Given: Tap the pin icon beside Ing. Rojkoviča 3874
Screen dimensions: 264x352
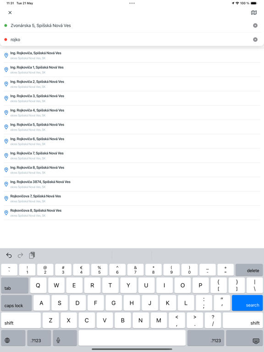Looking at the screenshot, I should click(6, 184).
